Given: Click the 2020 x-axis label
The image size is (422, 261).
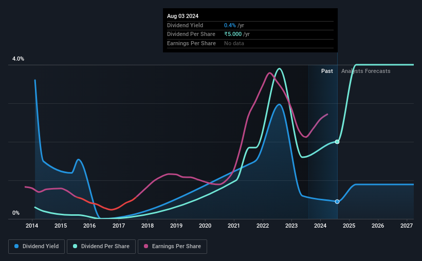Looking at the screenshot, I should [205, 226].
